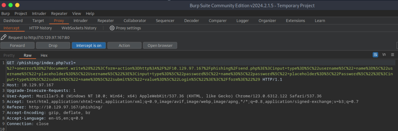Switch to the Repeater tool tab
The height and width of the screenshot is (131, 398).
[x=106, y=21]
